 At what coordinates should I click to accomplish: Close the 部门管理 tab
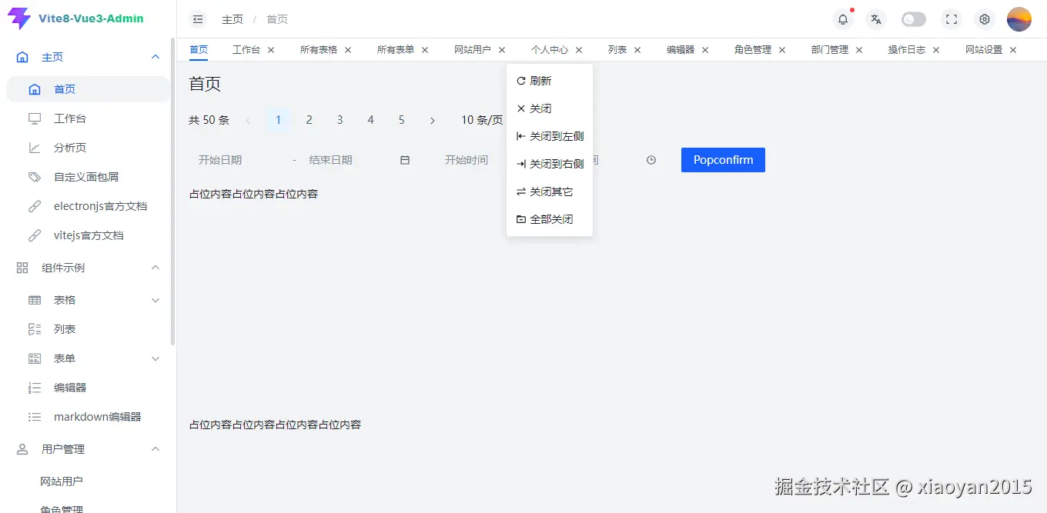(x=859, y=50)
